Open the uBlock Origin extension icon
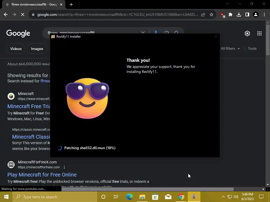The height and width of the screenshot is (202, 270). coord(223,15)
